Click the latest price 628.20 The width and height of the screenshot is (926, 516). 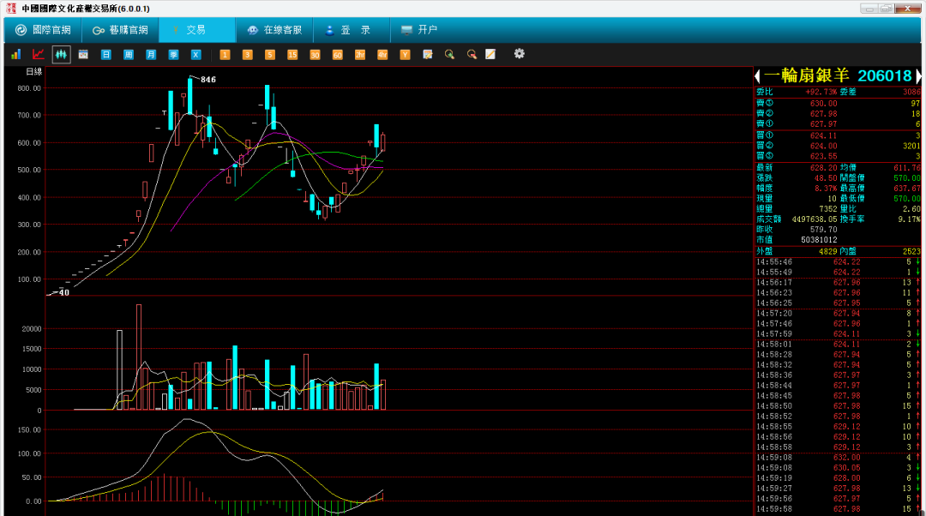pos(823,168)
